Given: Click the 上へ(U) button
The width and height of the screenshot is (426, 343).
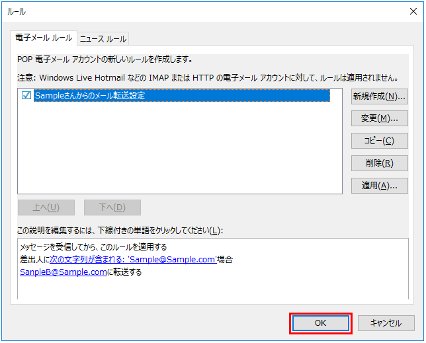Looking at the screenshot, I should click(46, 208).
